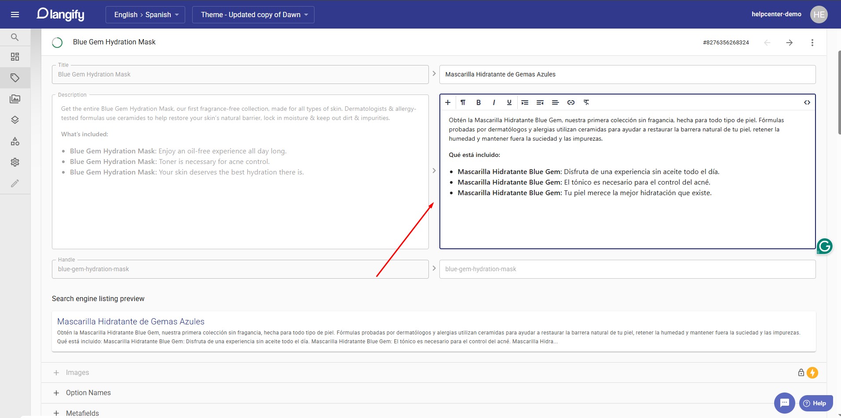Apply italic formatting in the description editor
The width and height of the screenshot is (841, 418).
[494, 102]
